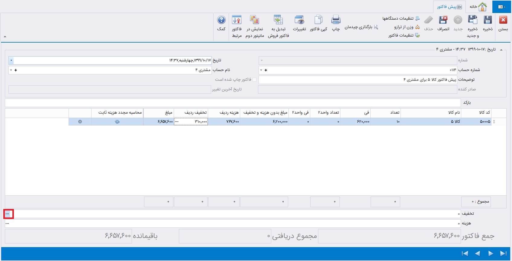Expand account name (نام حساب) dropdown
Viewport: 512px width, 261px height.
pos(11,70)
